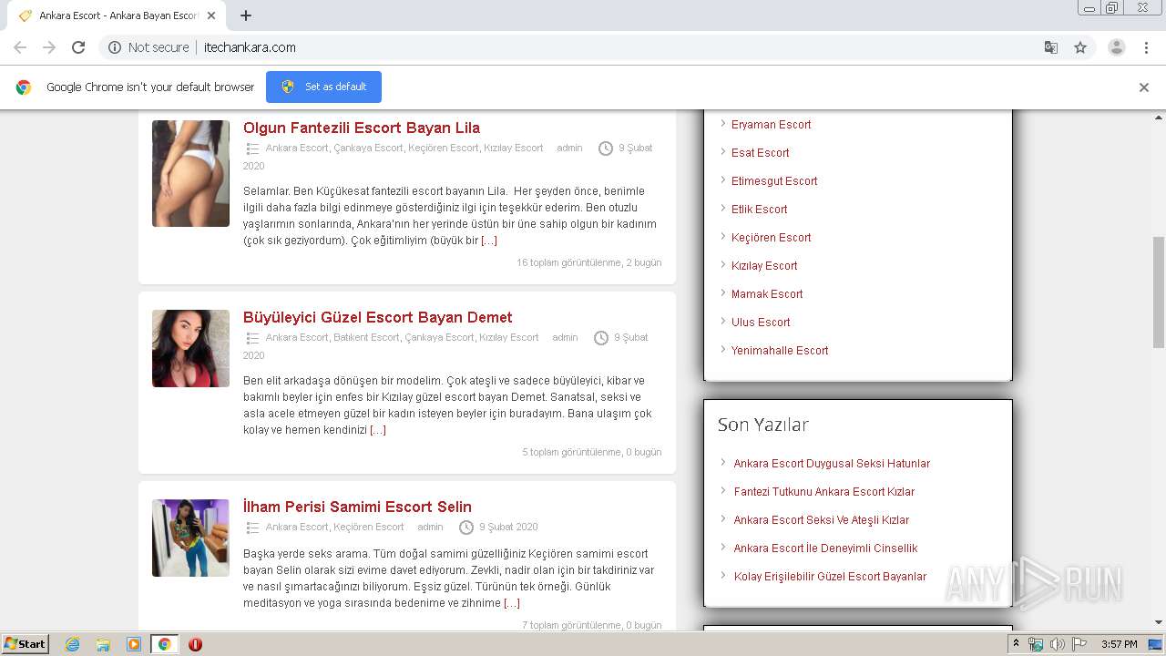
Task: Click the network tray icon
Action: (1036, 644)
